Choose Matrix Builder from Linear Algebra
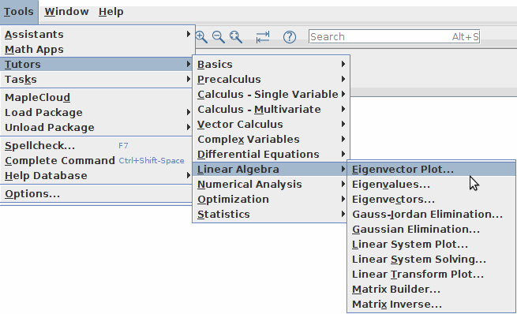517x314 pixels. tap(432, 290)
